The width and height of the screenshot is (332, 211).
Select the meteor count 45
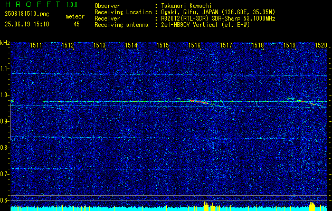click(x=77, y=24)
